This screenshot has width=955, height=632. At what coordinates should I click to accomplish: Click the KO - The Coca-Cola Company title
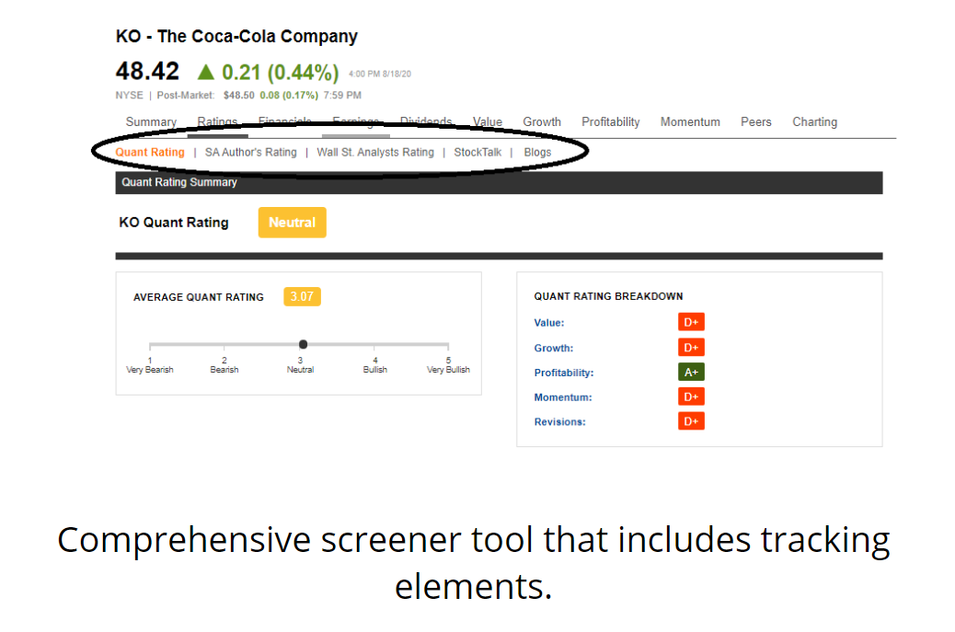pos(236,37)
